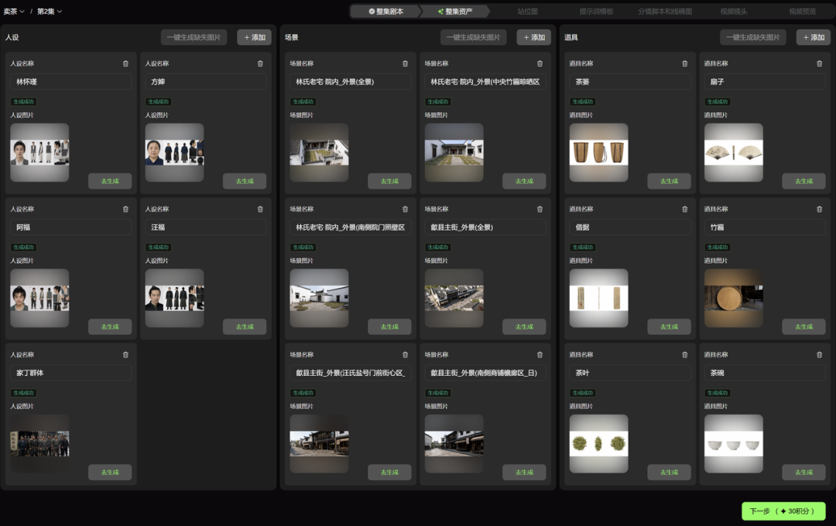Click 去生成 on the 汪福 card
The image size is (836, 526).
tap(245, 326)
